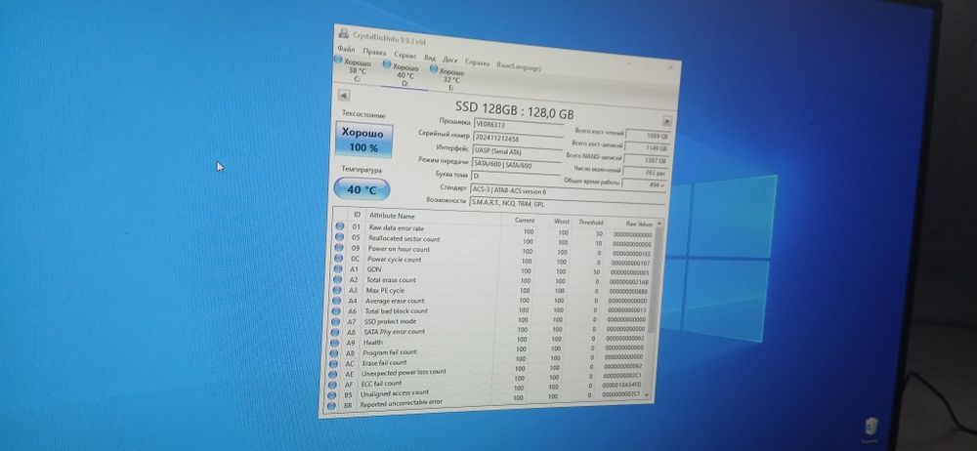Screen dimensions: 977x451
Task: Click the Всего NAND-записей value field
Action: [x=646, y=161]
